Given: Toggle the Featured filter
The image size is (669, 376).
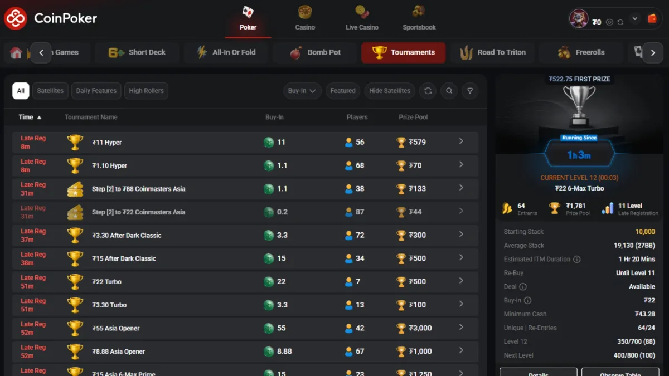Looking at the screenshot, I should point(342,91).
